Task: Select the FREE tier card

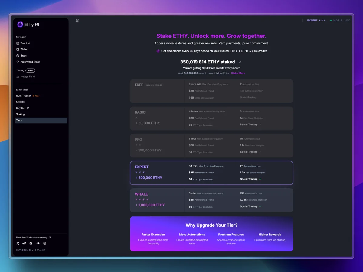Action: click(211, 91)
